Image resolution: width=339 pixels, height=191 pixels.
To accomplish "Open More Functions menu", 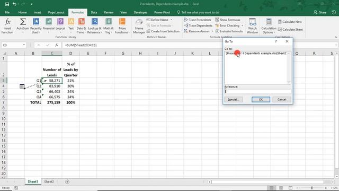I will click(x=122, y=26).
